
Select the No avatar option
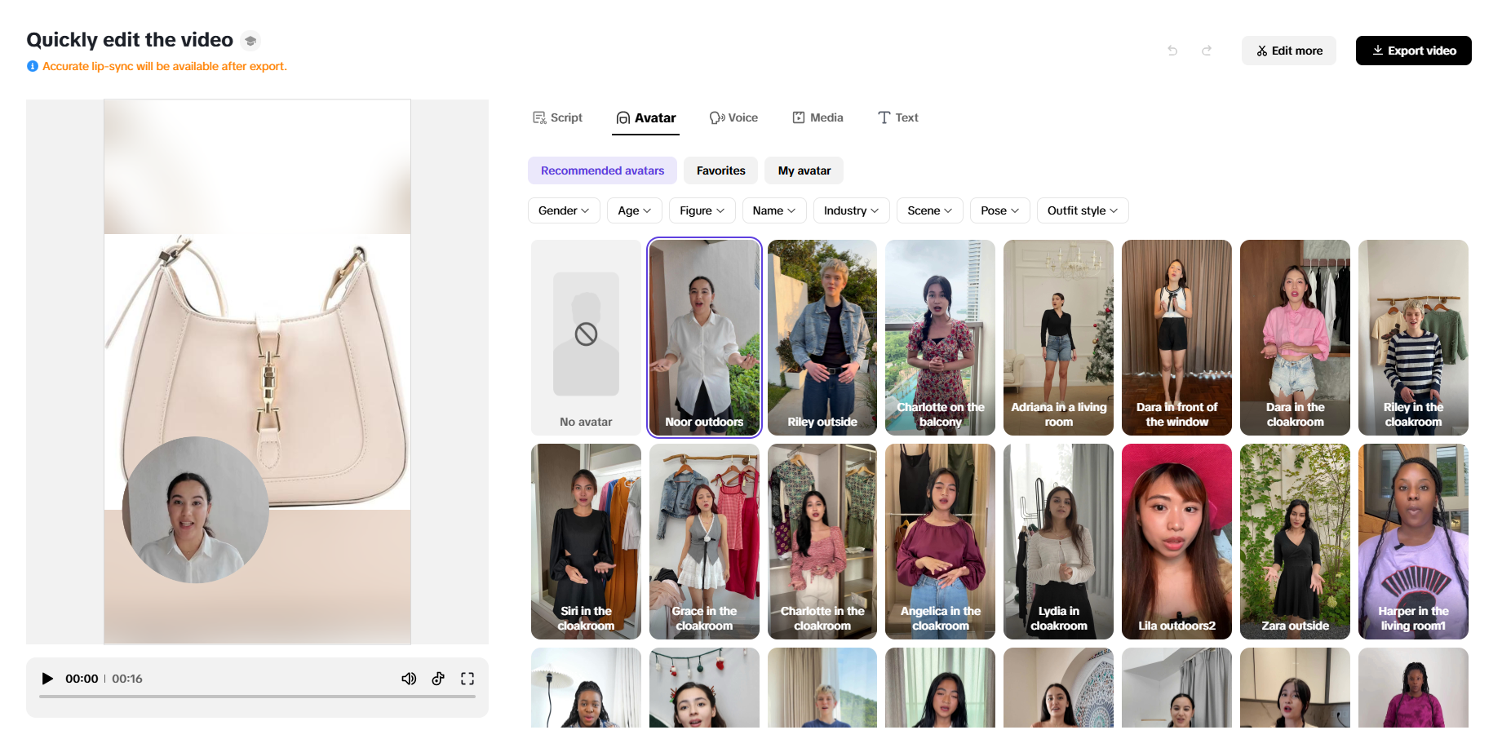[x=586, y=338]
